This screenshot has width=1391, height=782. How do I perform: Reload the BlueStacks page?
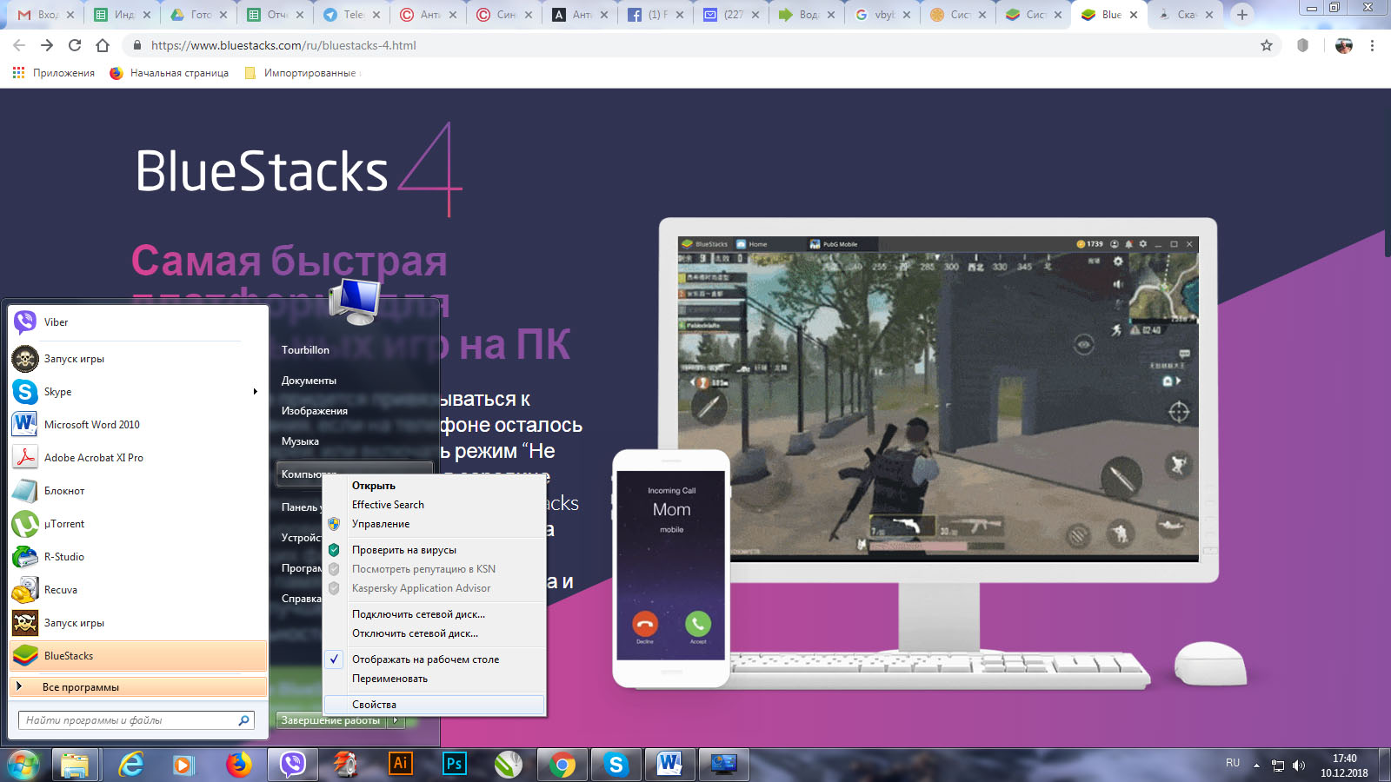(75, 45)
